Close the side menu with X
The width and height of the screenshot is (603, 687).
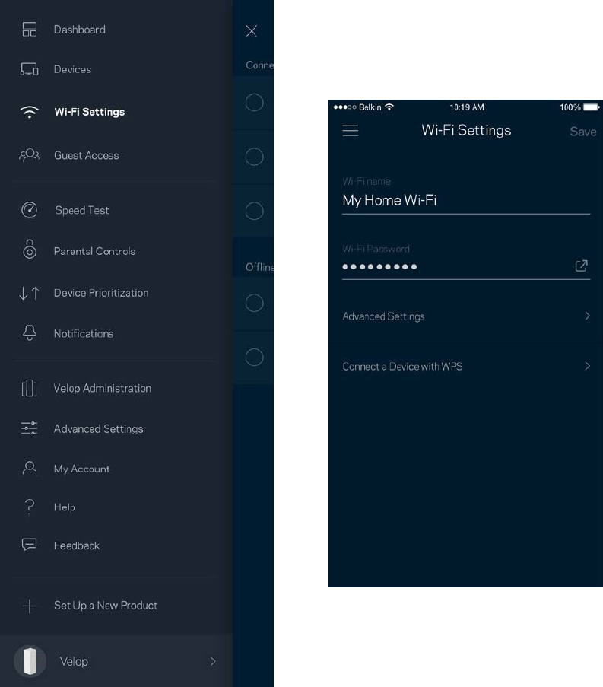click(x=252, y=30)
